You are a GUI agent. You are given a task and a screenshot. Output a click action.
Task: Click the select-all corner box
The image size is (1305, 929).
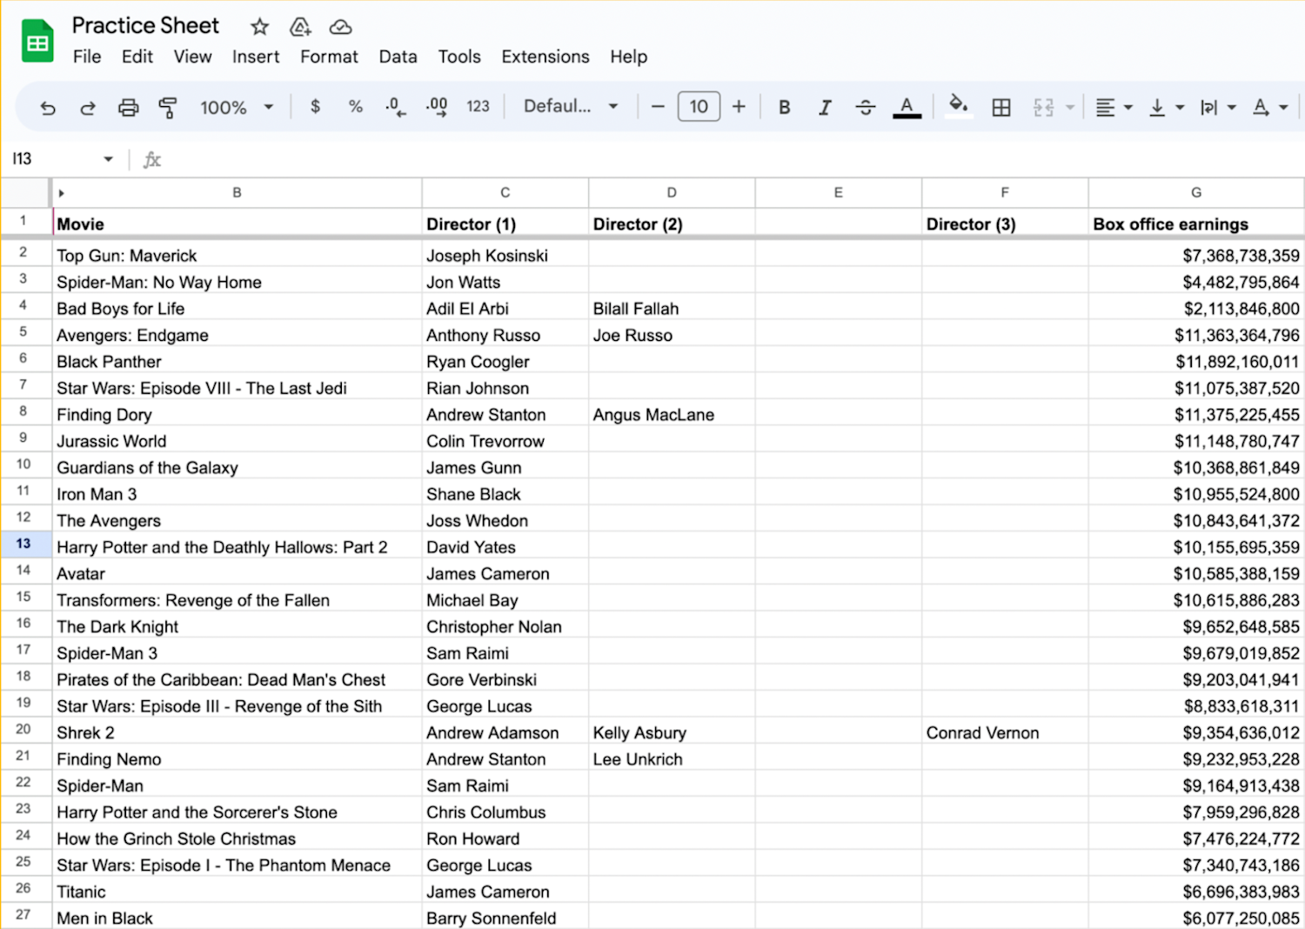point(24,193)
